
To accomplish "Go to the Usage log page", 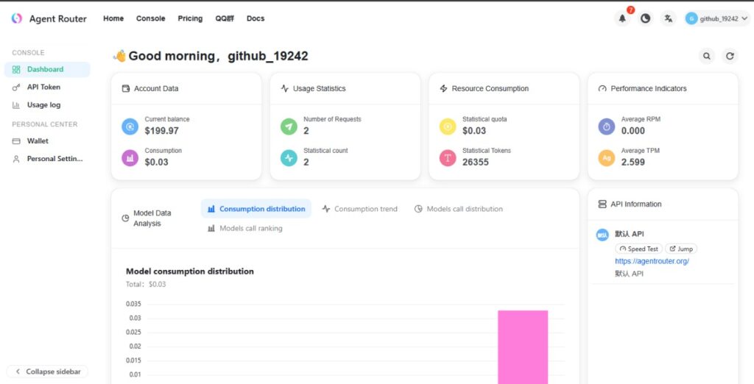I will pyautogui.click(x=43, y=104).
